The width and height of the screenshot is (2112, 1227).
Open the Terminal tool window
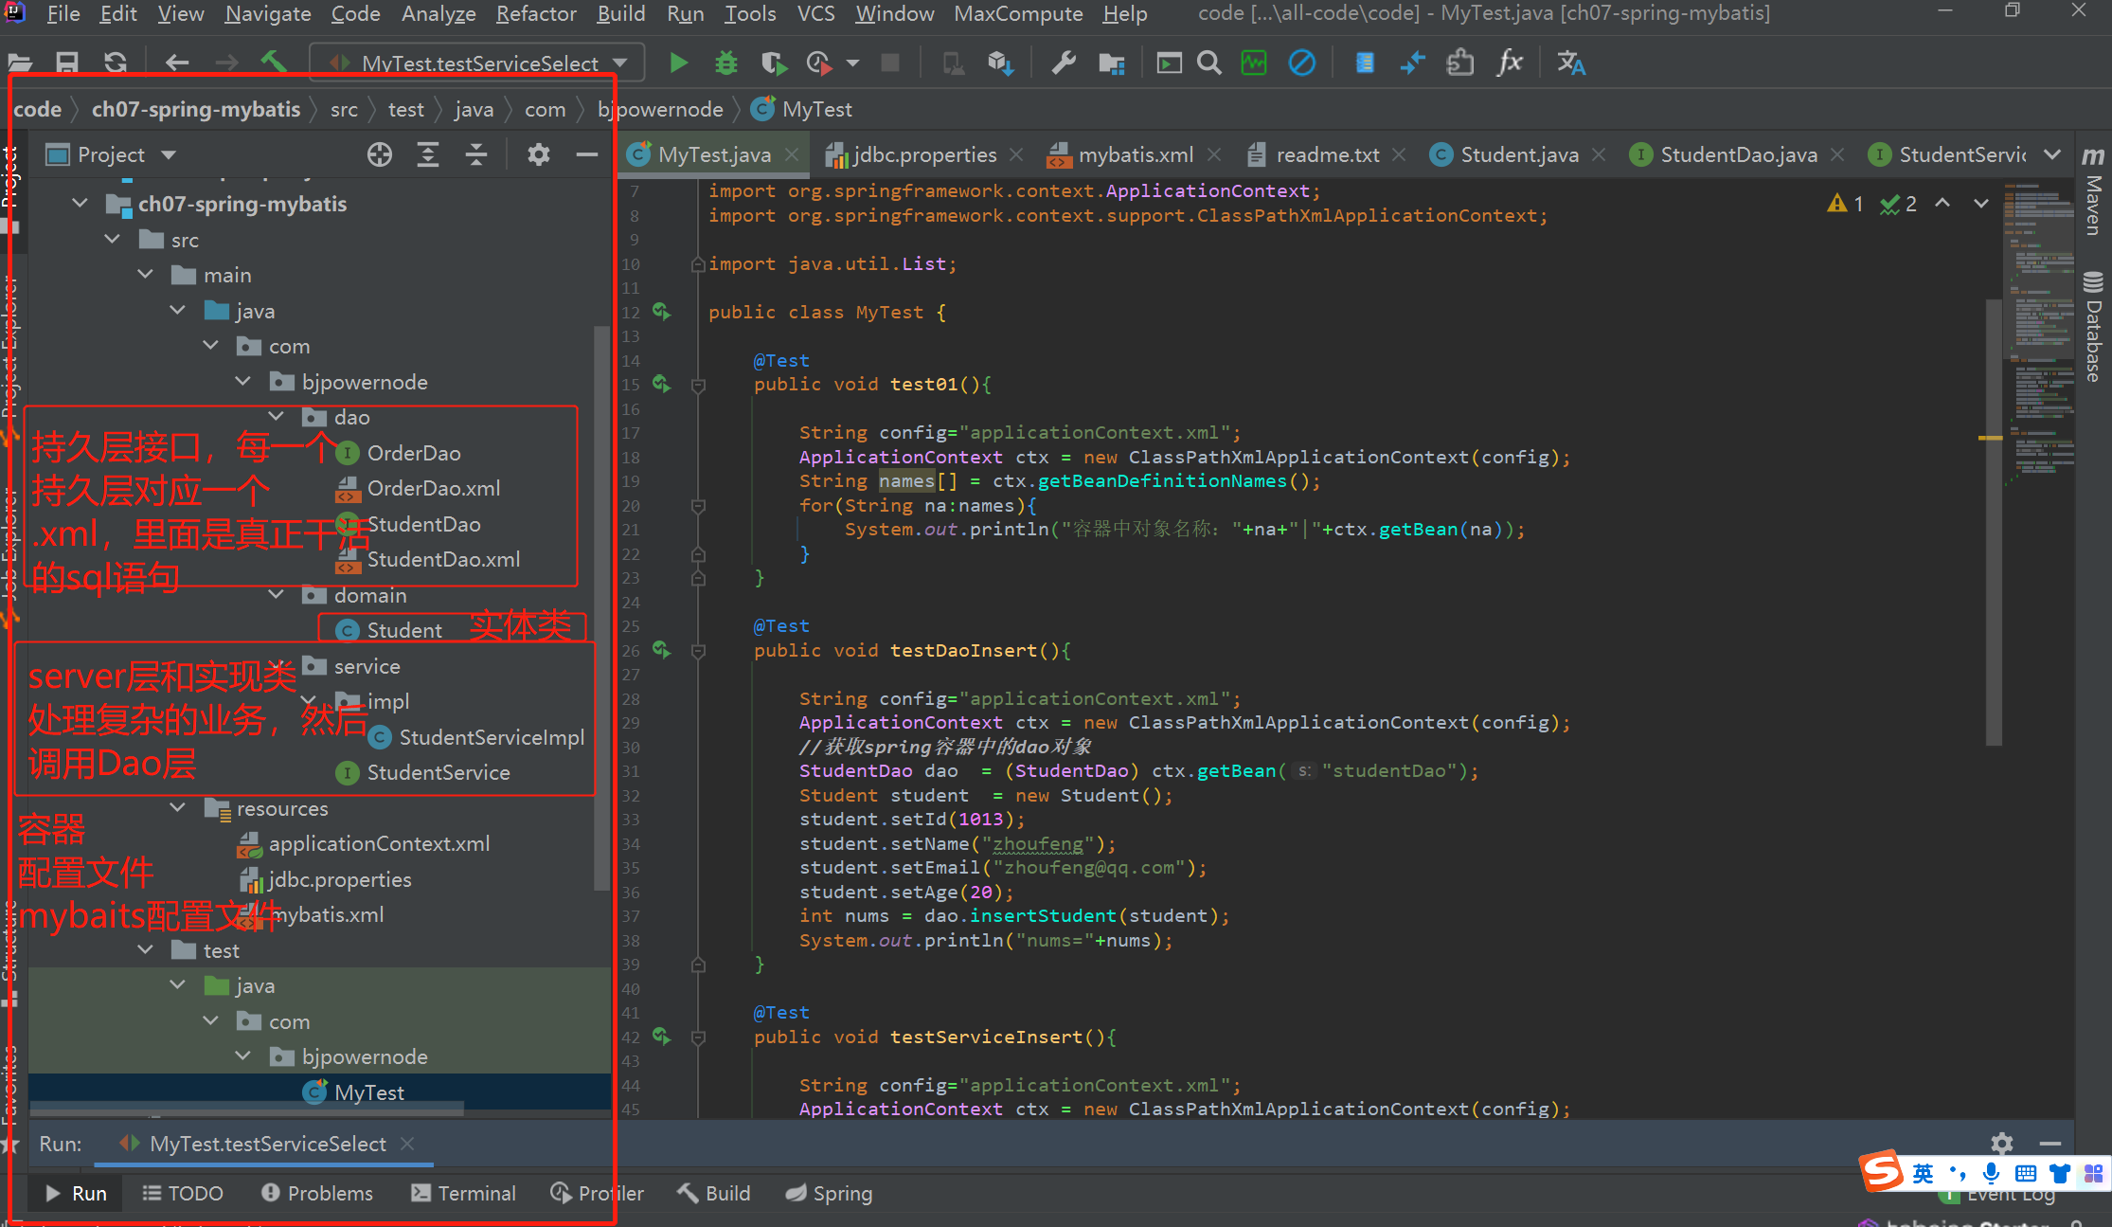[463, 1193]
